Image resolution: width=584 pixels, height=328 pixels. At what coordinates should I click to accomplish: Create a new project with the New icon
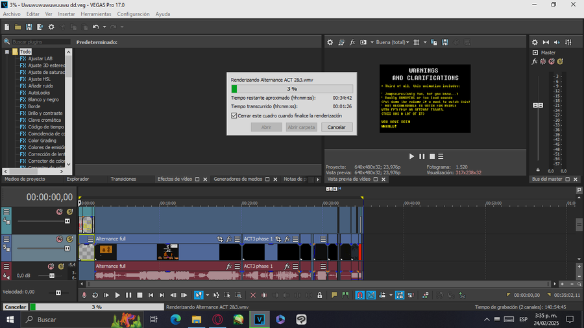6,27
